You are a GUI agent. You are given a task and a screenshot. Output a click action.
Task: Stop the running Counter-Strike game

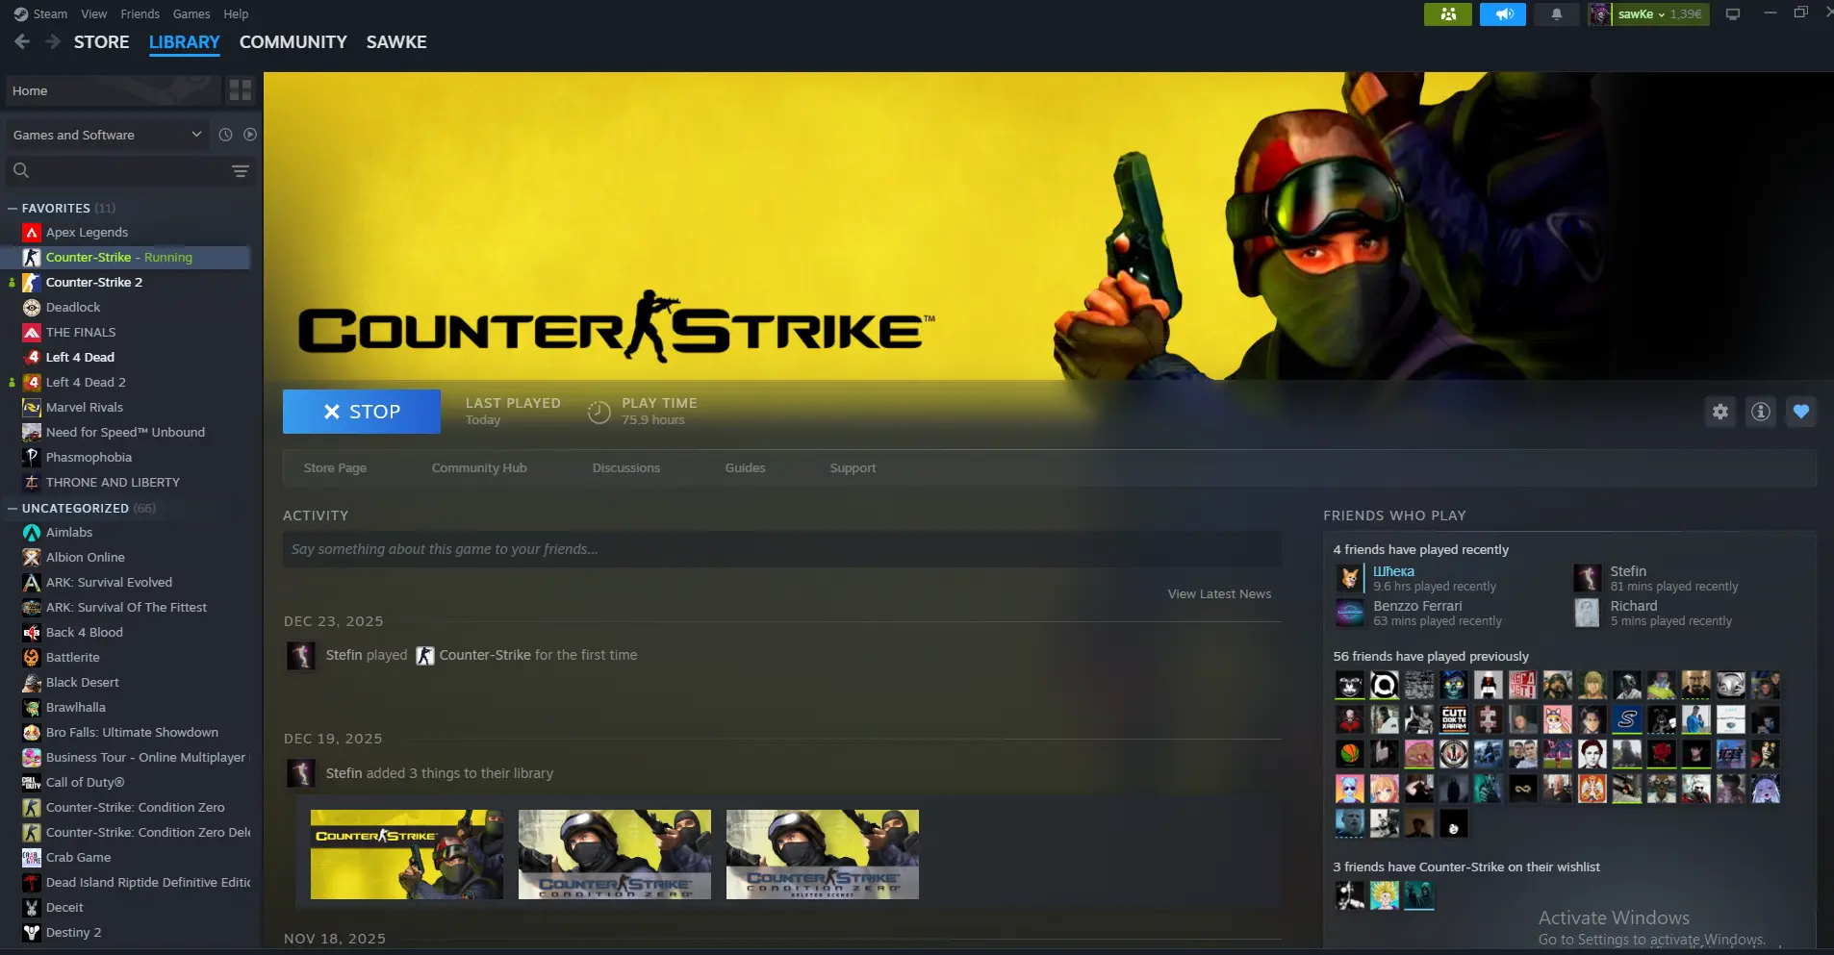362,412
